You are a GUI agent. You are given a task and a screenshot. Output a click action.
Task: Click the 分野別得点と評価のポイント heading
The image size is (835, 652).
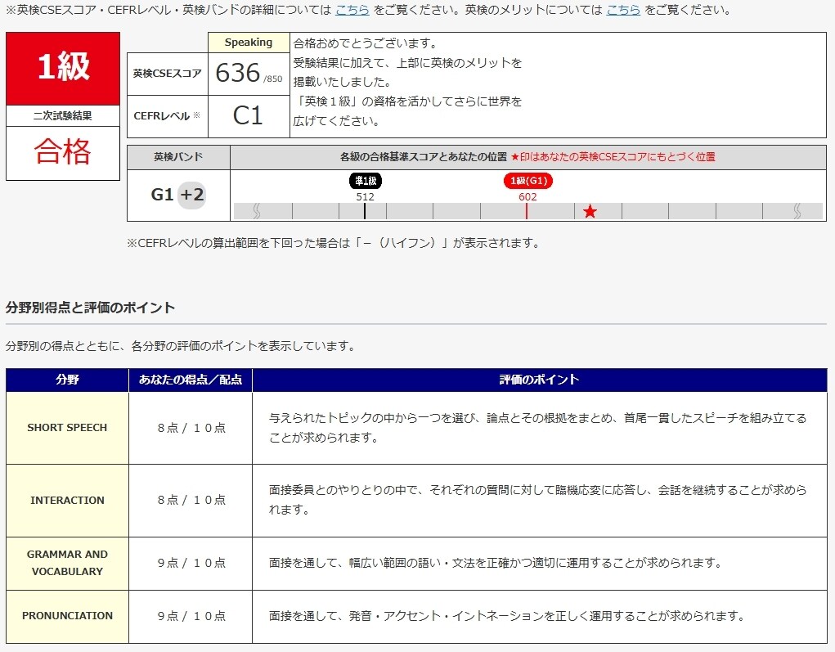pos(91,308)
